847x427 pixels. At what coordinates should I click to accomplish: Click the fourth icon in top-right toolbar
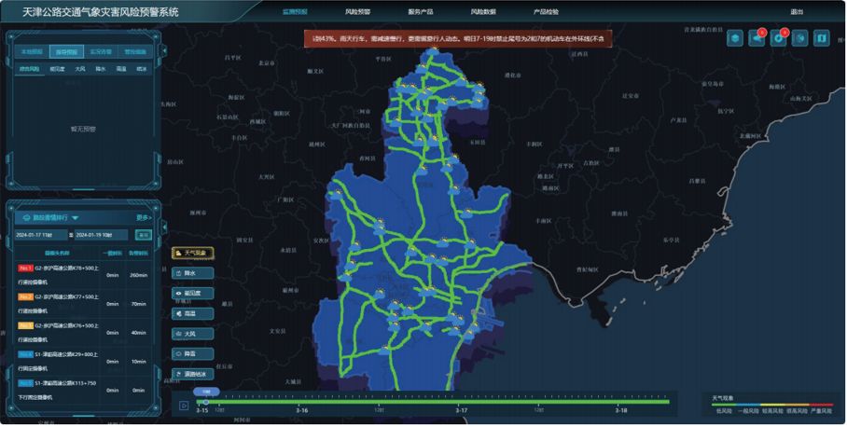[x=800, y=38]
